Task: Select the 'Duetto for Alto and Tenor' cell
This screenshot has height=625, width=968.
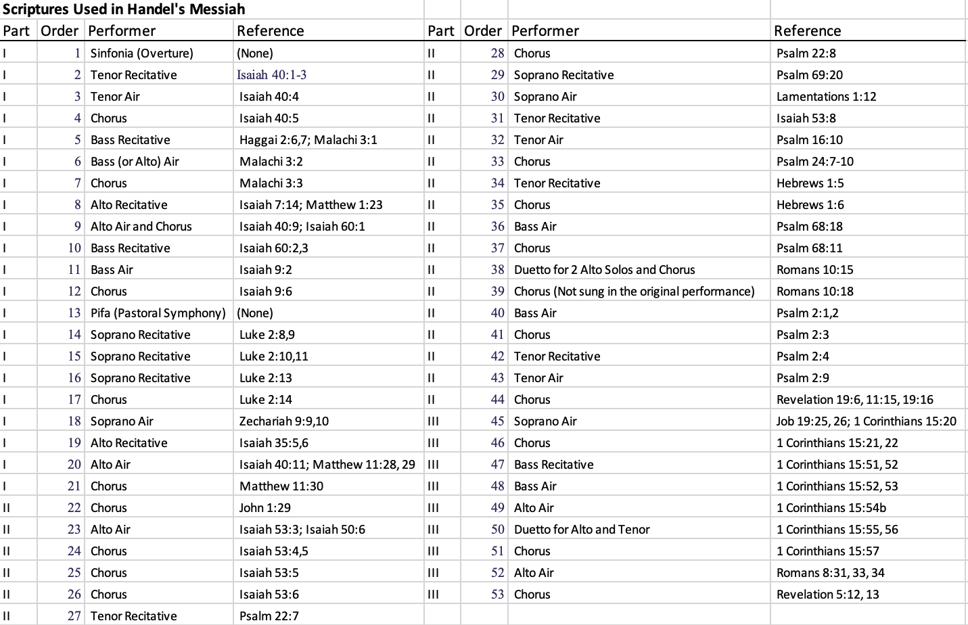Action: [x=582, y=530]
